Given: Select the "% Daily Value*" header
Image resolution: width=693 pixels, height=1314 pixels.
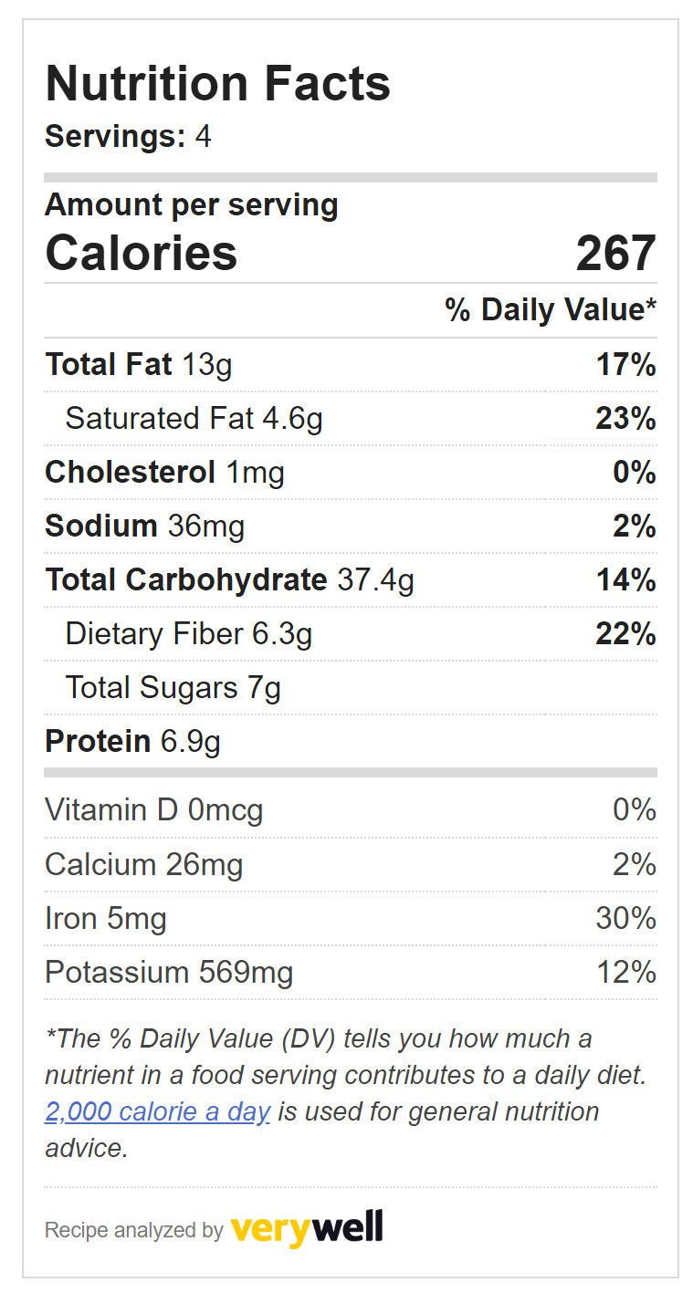Looking at the screenshot, I should [x=551, y=310].
